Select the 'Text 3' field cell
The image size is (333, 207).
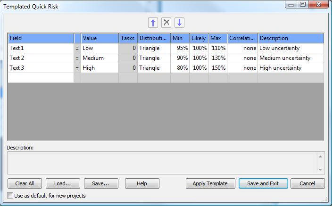(41, 68)
